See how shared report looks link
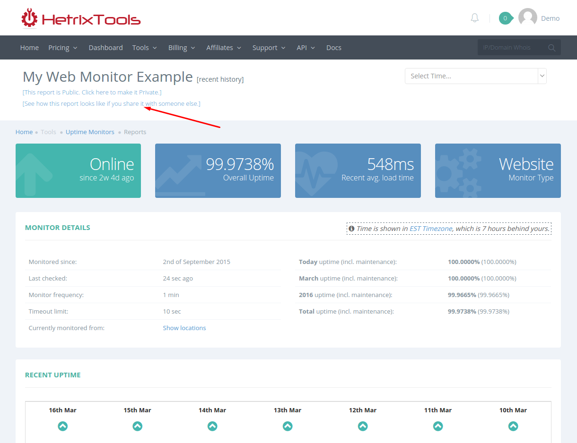 click(x=112, y=103)
